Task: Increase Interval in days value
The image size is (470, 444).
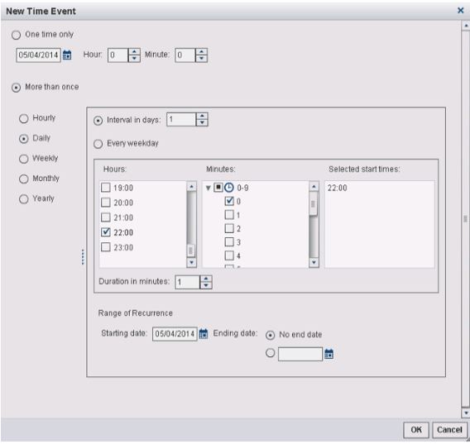Action: click(202, 117)
